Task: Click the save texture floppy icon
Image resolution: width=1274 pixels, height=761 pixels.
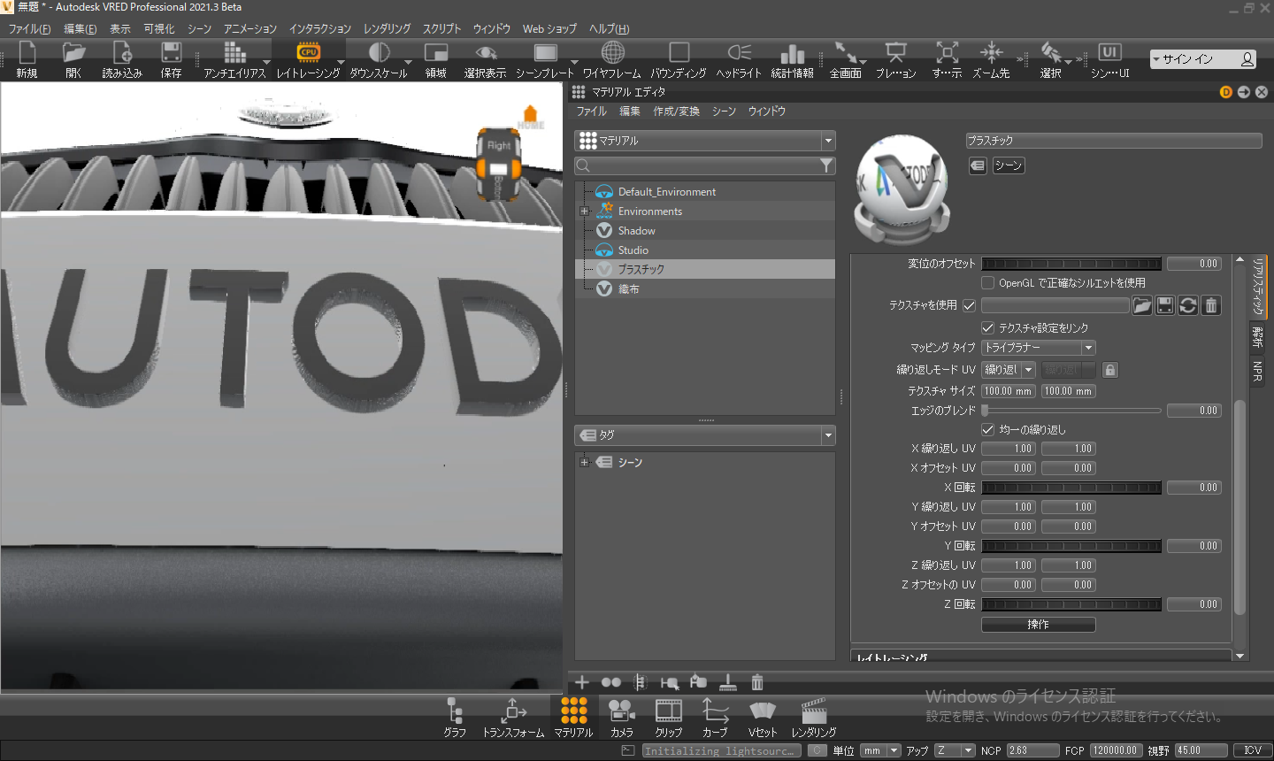Action: point(1165,305)
